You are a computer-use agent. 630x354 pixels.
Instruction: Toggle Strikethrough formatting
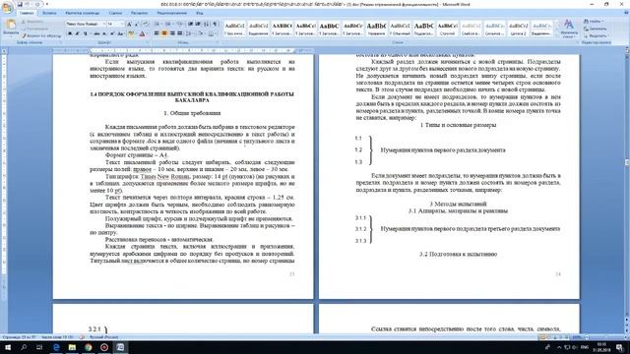click(x=96, y=33)
